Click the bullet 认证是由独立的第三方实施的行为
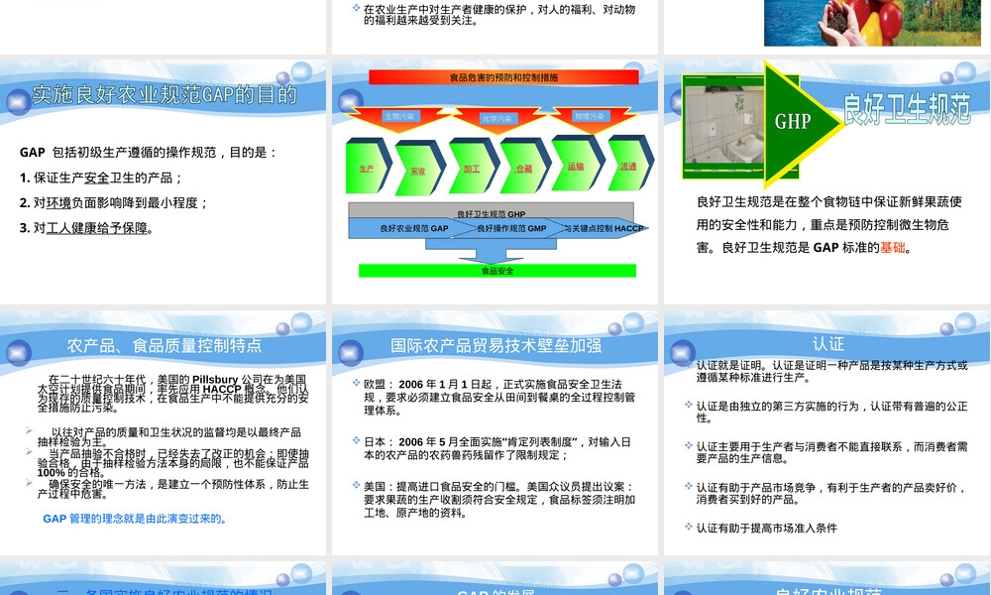991x595 pixels. click(x=831, y=412)
